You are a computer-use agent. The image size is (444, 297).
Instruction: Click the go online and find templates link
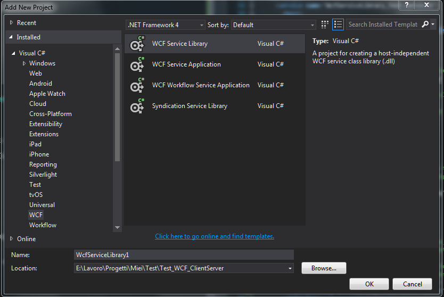215,236
